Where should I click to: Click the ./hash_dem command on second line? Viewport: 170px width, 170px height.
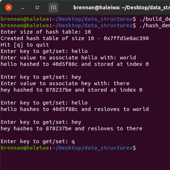pos(155,25)
